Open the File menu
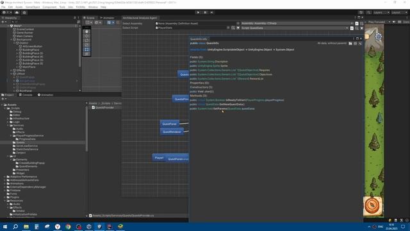Image resolution: width=410 pixels, height=231 pixels. coord(3,7)
